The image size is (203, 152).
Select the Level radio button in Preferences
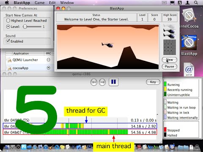tap(8, 27)
